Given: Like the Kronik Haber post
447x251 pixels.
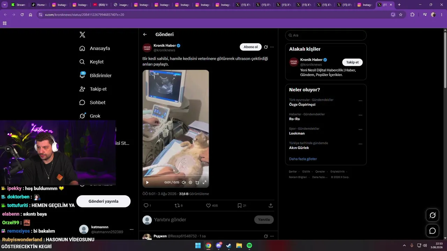Looking at the screenshot, I should (x=208, y=205).
